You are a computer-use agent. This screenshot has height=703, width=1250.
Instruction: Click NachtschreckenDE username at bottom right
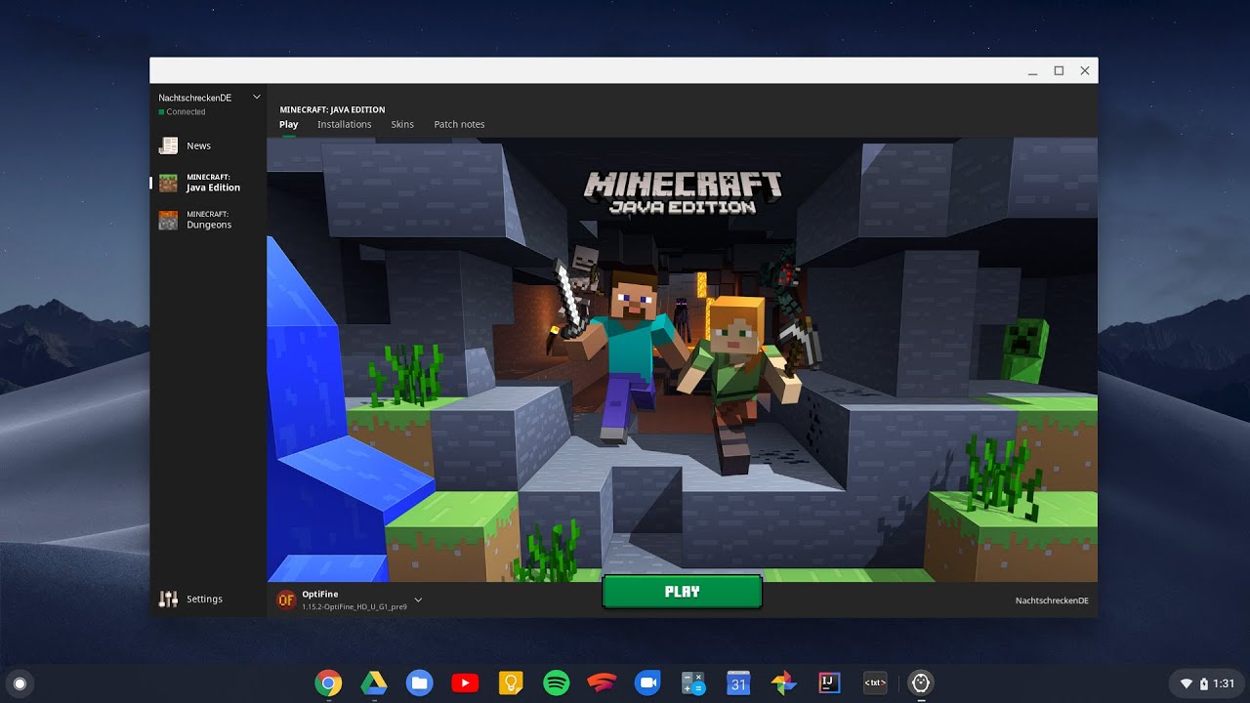[1052, 600]
